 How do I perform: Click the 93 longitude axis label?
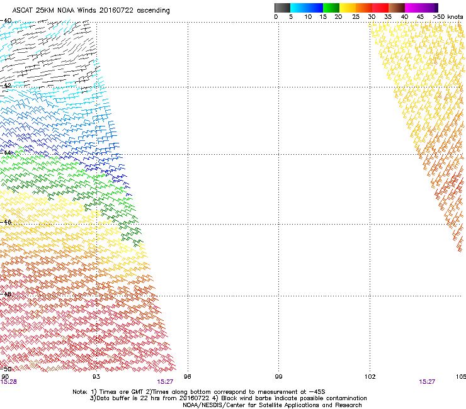coord(96,377)
